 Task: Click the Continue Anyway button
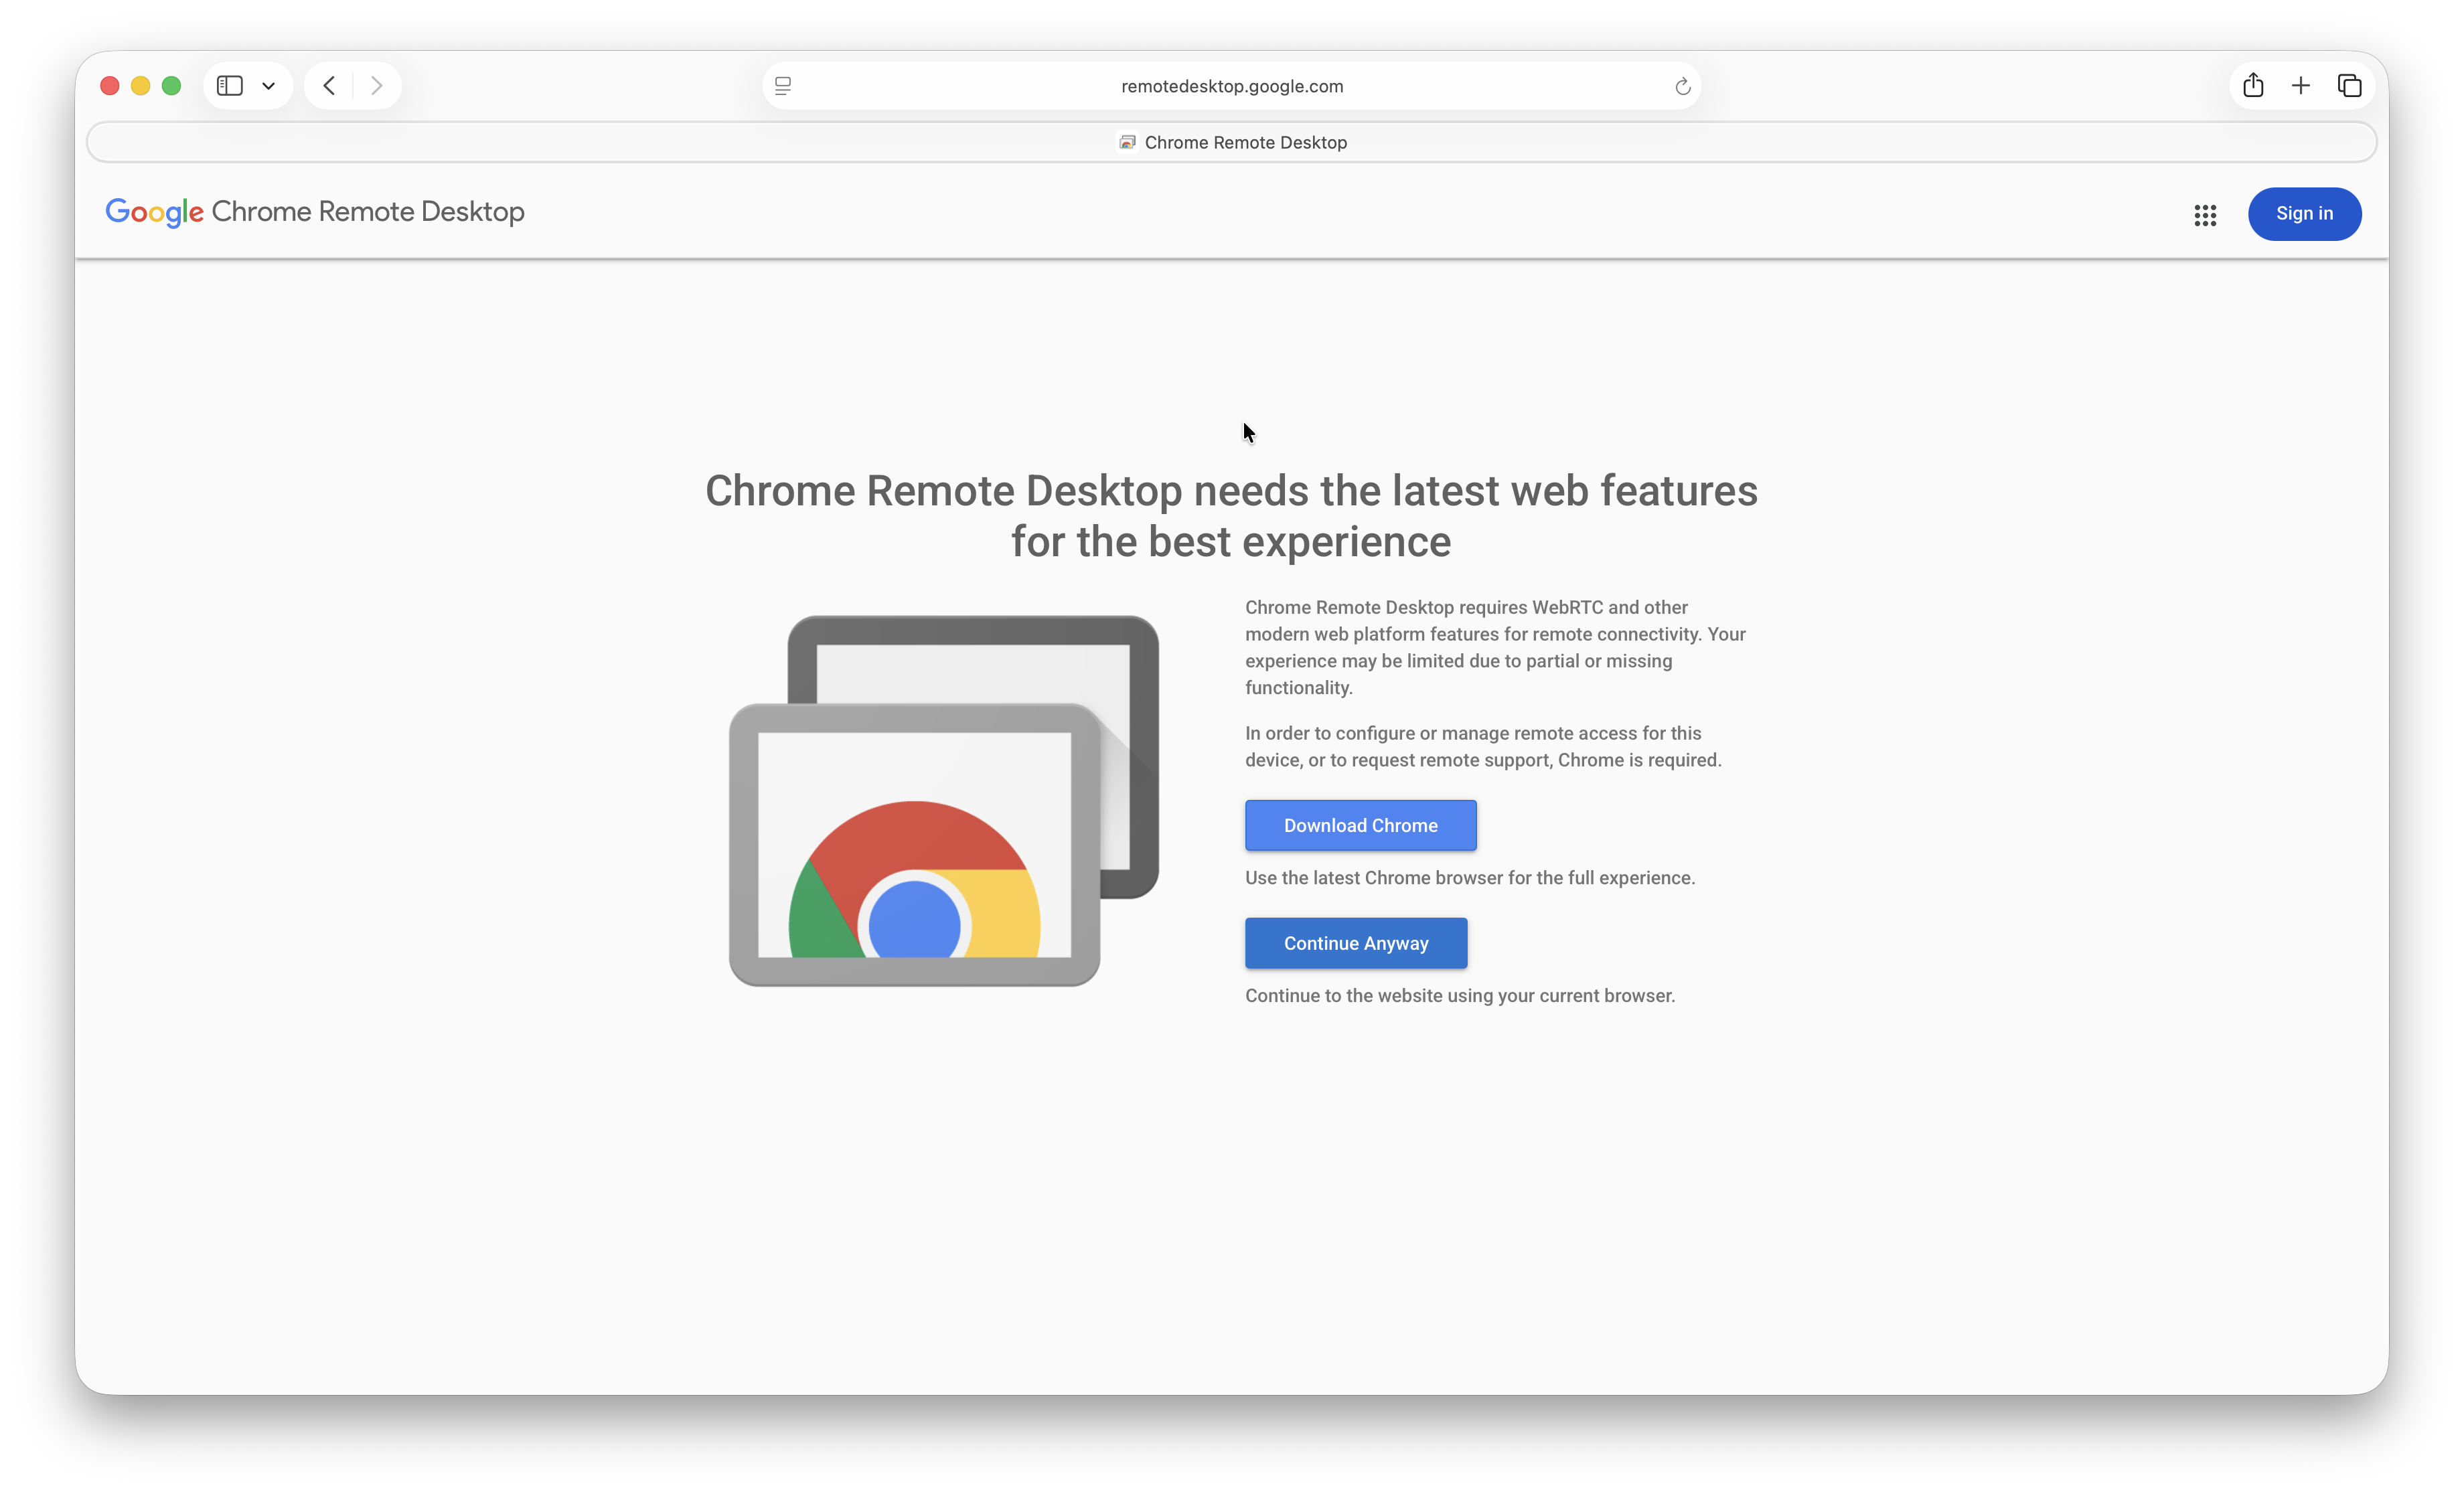point(1355,944)
